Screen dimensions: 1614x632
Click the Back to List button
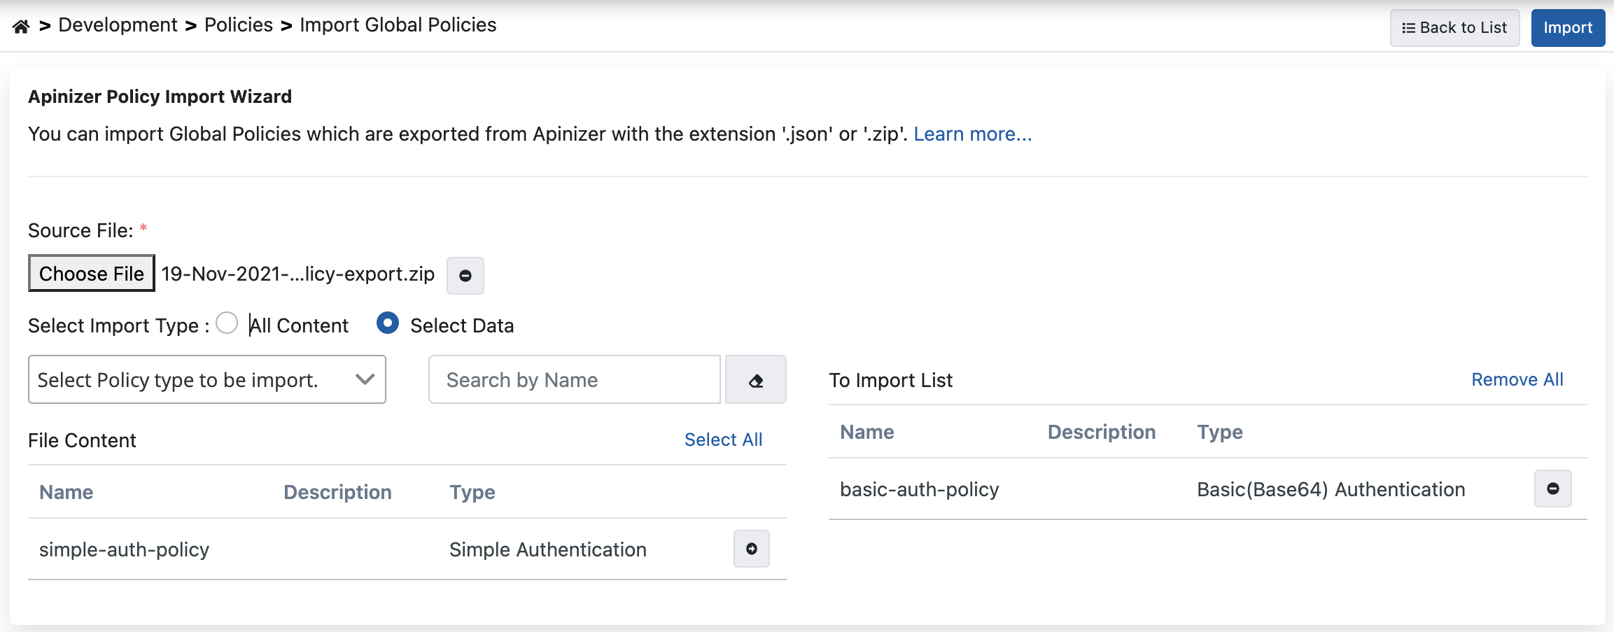pos(1454,28)
